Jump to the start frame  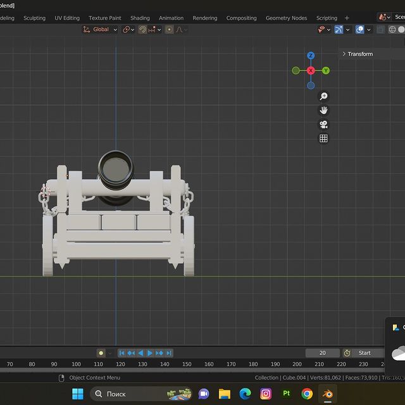pos(121,353)
